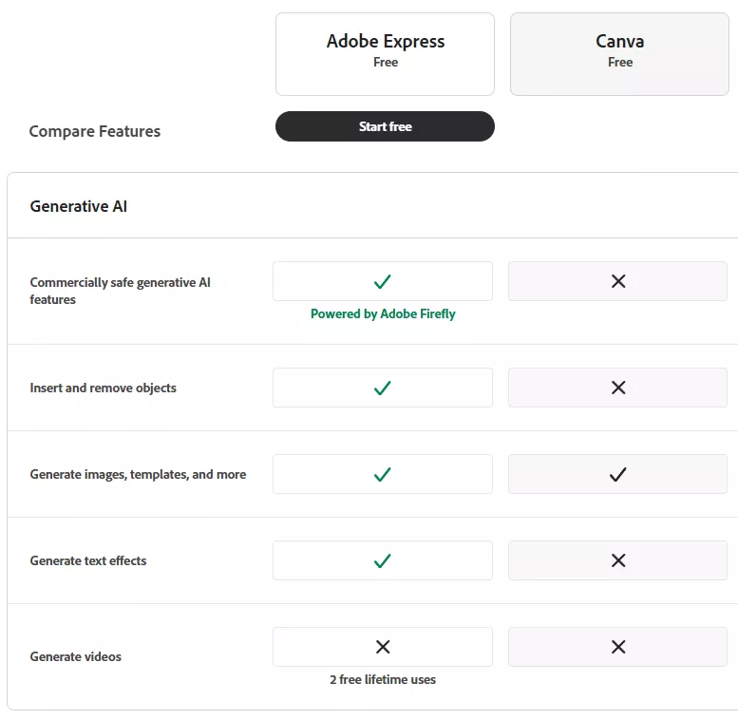Click Adobe checkmark for Generate images, templates
The width and height of the screenshot is (738, 720).
pyautogui.click(x=382, y=474)
